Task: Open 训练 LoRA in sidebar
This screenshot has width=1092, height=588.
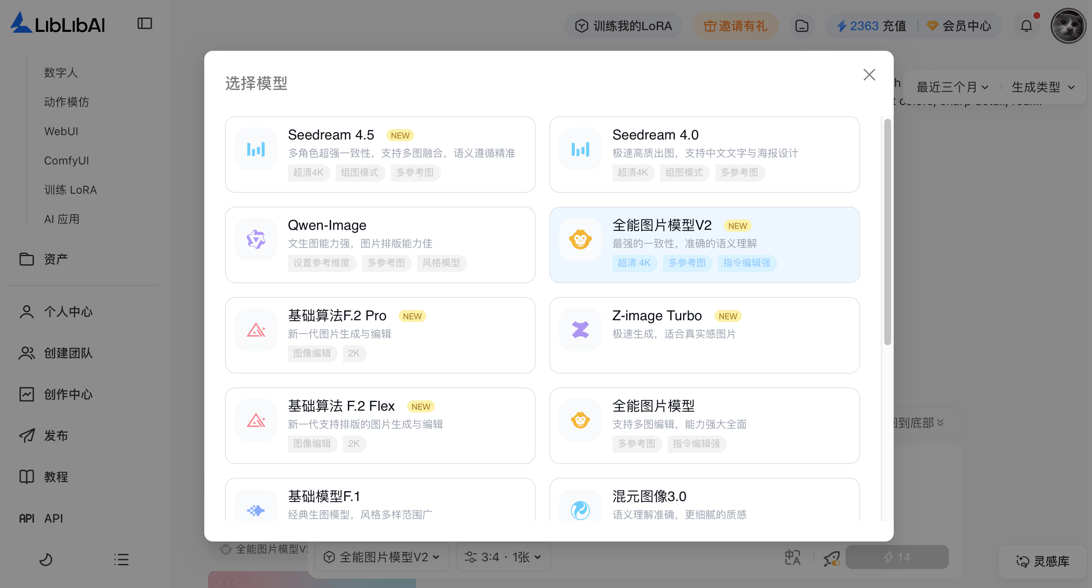Action: 71,190
